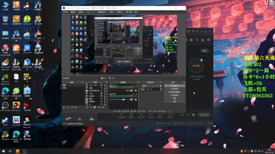Open Douyu streamer settings gear icon
Viewport: 275px width, 154px height.
point(194,115)
